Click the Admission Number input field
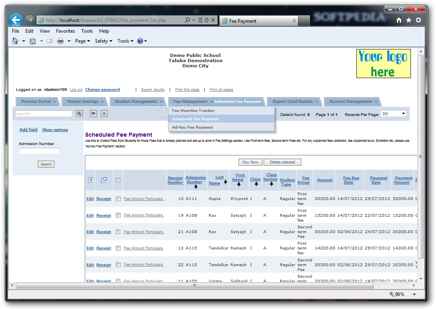Viewport: 436px width, 310px height. click(39, 151)
